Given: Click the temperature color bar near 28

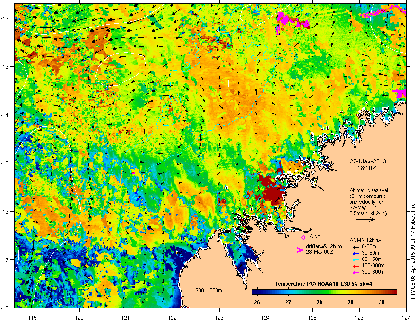Looking at the screenshot, I should (320, 292).
